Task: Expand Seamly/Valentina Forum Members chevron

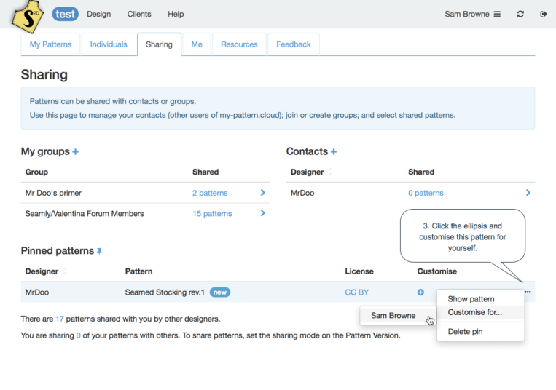Action: pos(262,213)
